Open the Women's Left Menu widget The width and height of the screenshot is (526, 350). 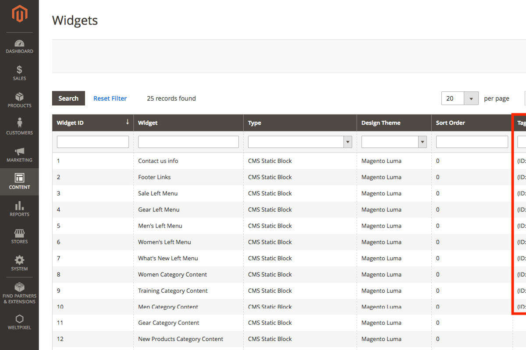164,242
